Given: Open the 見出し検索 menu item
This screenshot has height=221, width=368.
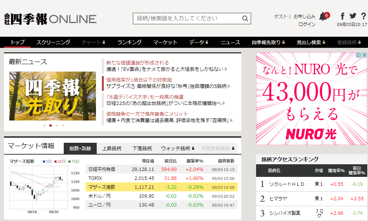Looking at the screenshot, I should pos(311,42).
